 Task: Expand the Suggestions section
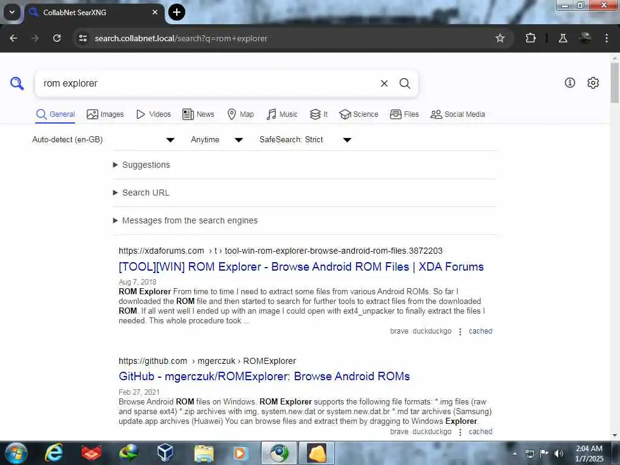[142, 165]
